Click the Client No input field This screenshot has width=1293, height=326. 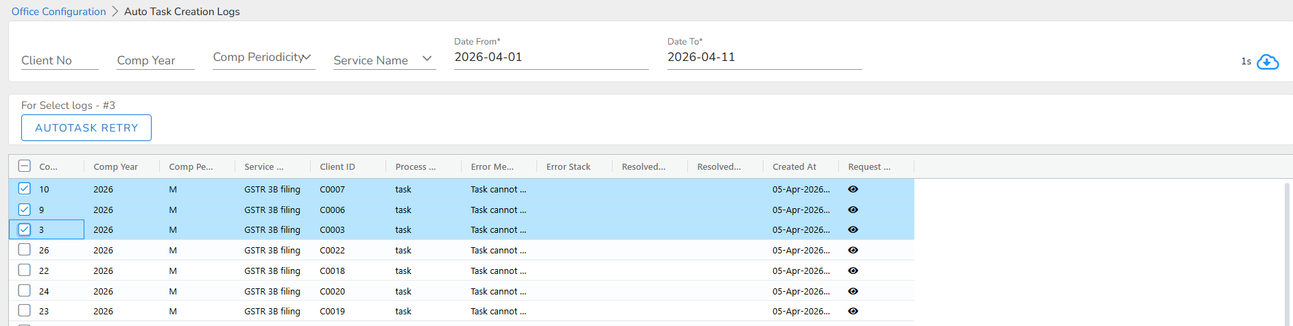[59, 60]
